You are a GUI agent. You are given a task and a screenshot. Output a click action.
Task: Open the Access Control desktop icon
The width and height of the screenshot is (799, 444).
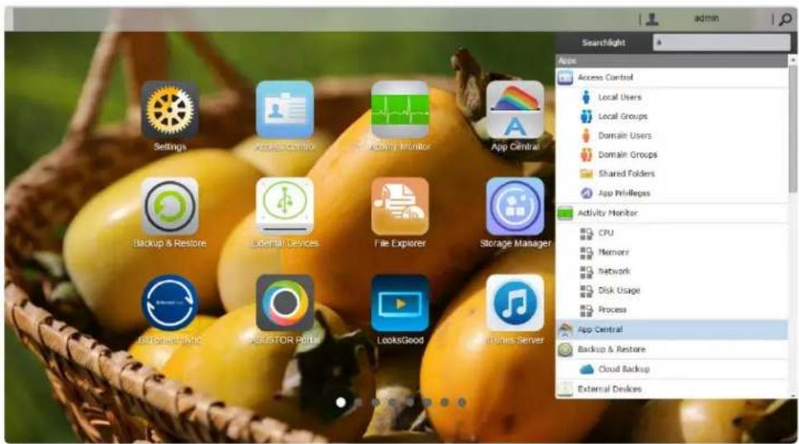(x=285, y=110)
